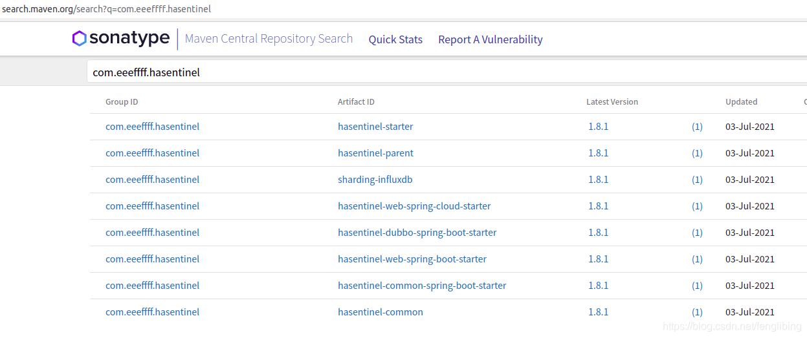Click the group ID link in sharding-influxdb row
This screenshot has width=807, height=338.
[x=153, y=180]
